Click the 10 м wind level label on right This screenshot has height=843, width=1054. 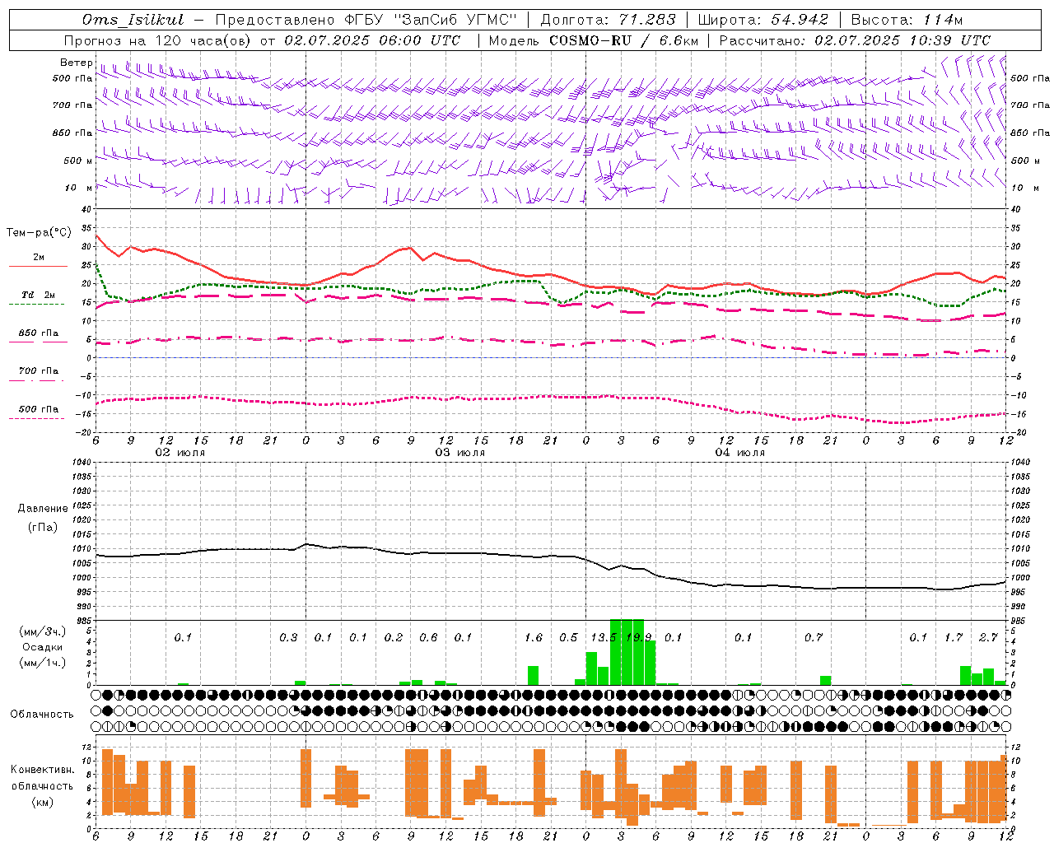[1025, 188]
